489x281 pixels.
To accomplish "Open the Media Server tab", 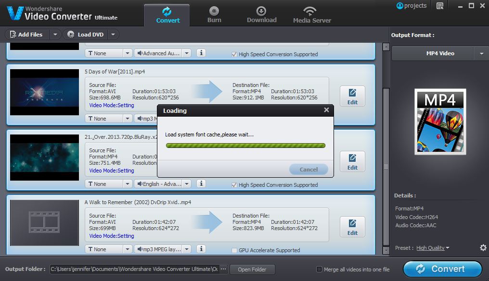I will coord(312,15).
